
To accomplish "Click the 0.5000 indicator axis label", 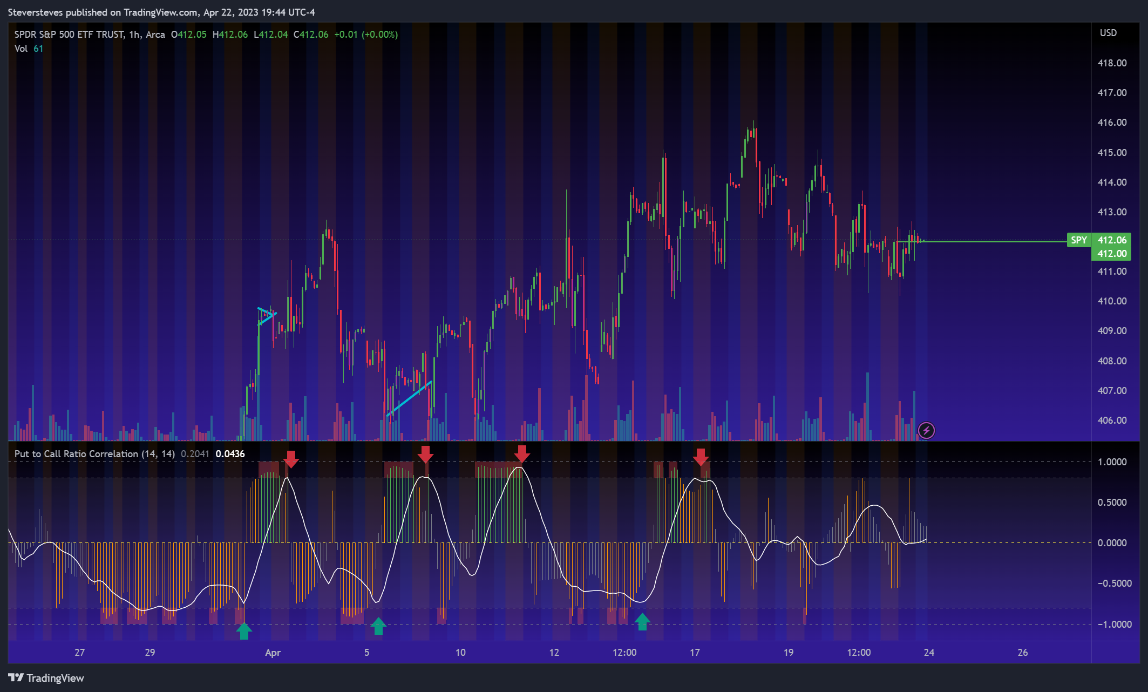I will (x=1112, y=503).
